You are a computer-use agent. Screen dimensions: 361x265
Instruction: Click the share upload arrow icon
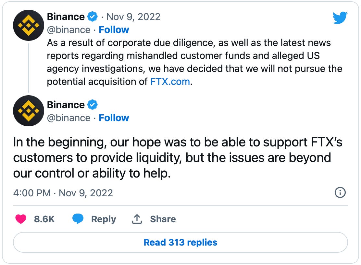[137, 219]
